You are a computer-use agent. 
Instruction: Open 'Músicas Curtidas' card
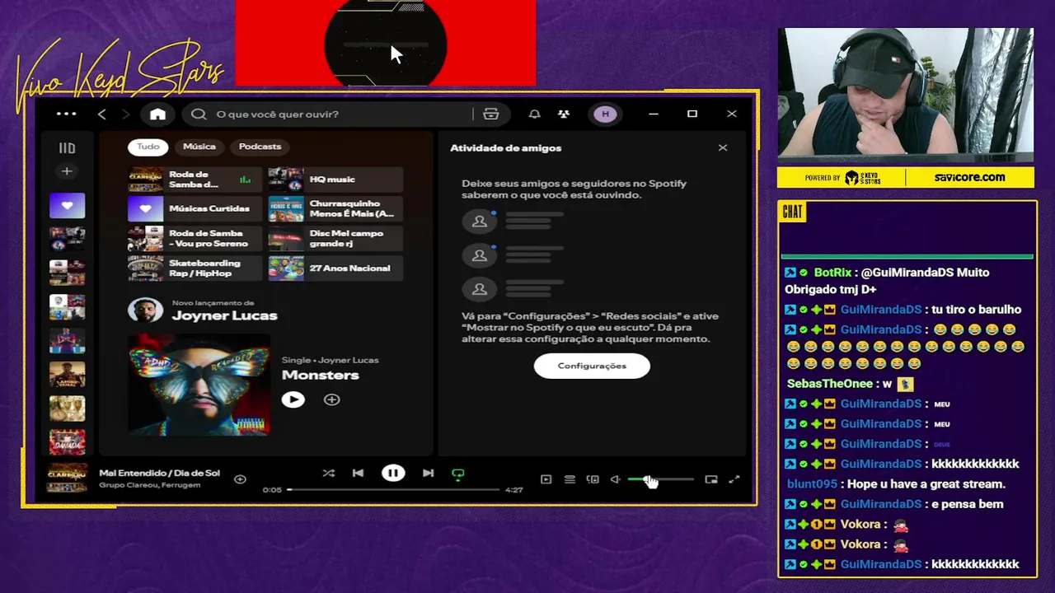(x=195, y=208)
